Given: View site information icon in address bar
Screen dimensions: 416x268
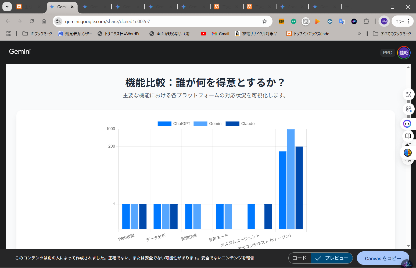Looking at the screenshot, I should (58, 22).
